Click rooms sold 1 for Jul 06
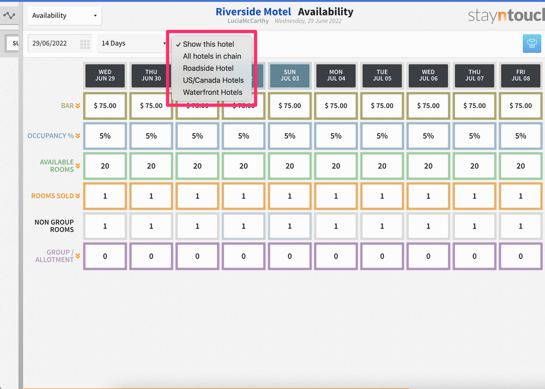Screen dimensions: 545x389 [428, 196]
